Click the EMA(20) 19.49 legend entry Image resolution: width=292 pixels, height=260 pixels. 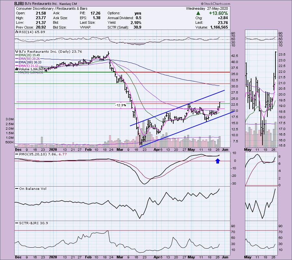click(x=29, y=55)
